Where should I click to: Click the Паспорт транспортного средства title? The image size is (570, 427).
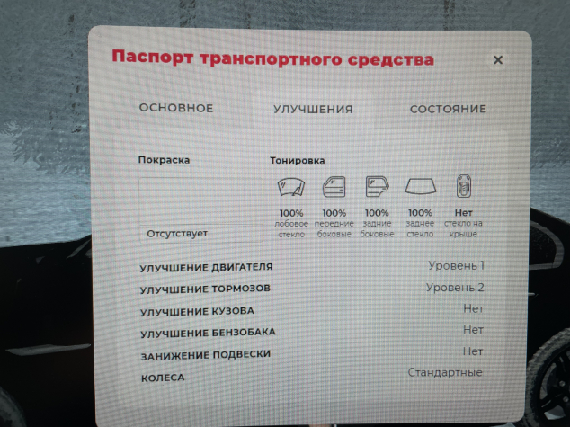pos(273,58)
